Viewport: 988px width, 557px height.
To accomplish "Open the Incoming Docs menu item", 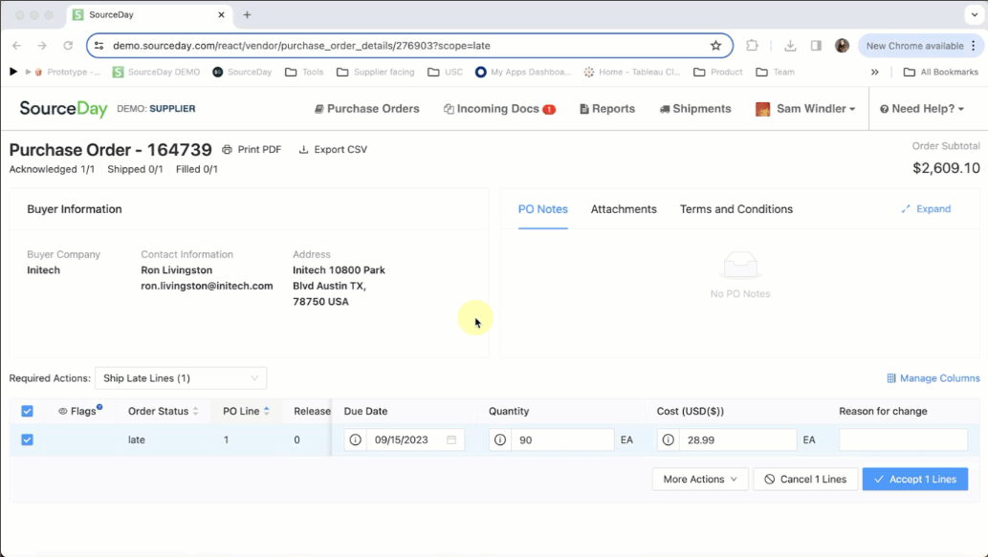I will [499, 109].
